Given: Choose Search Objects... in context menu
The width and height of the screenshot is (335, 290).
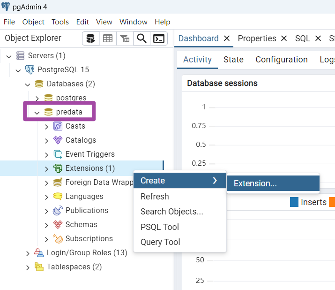Looking at the screenshot, I should click(x=179, y=212).
